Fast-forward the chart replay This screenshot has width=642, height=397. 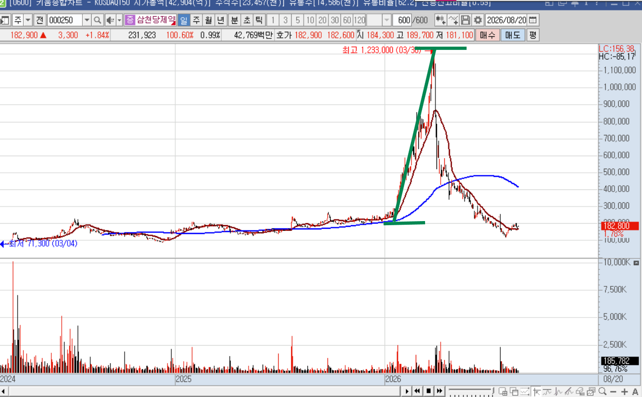(440, 391)
